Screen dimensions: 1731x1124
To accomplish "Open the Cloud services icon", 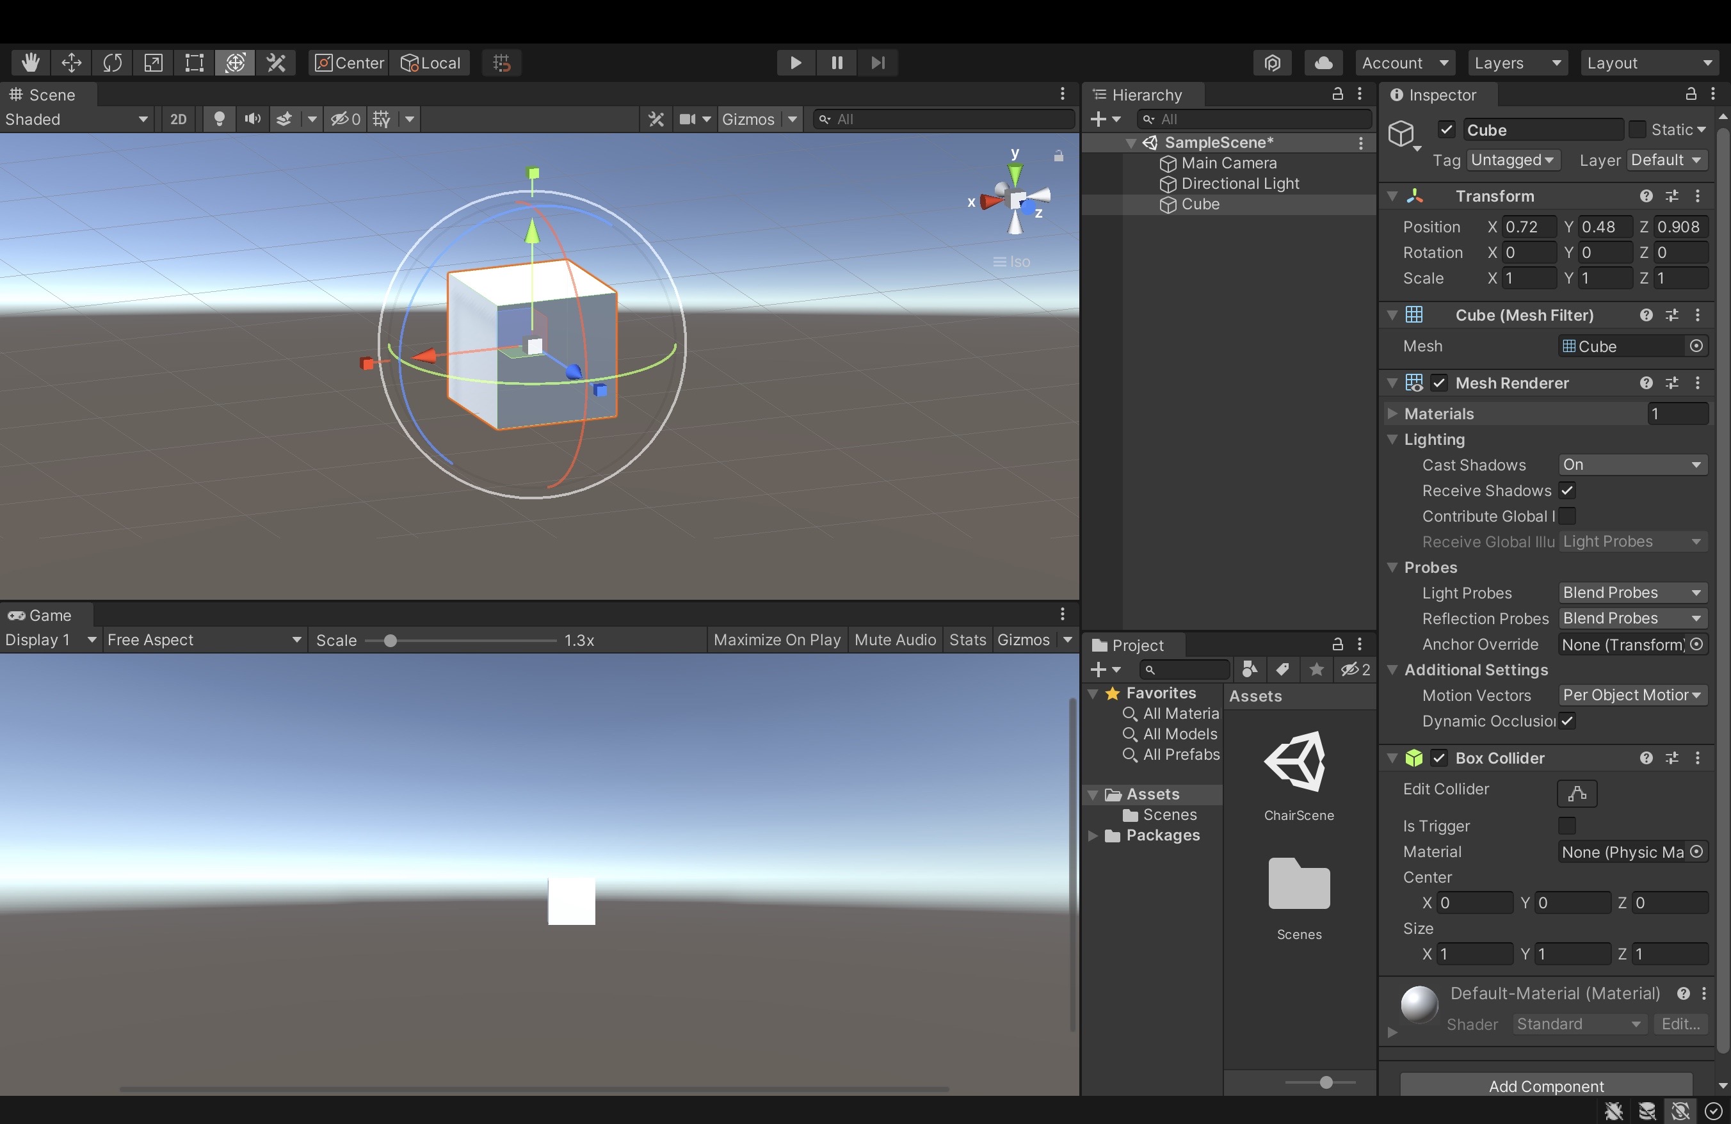I will 1323,63.
